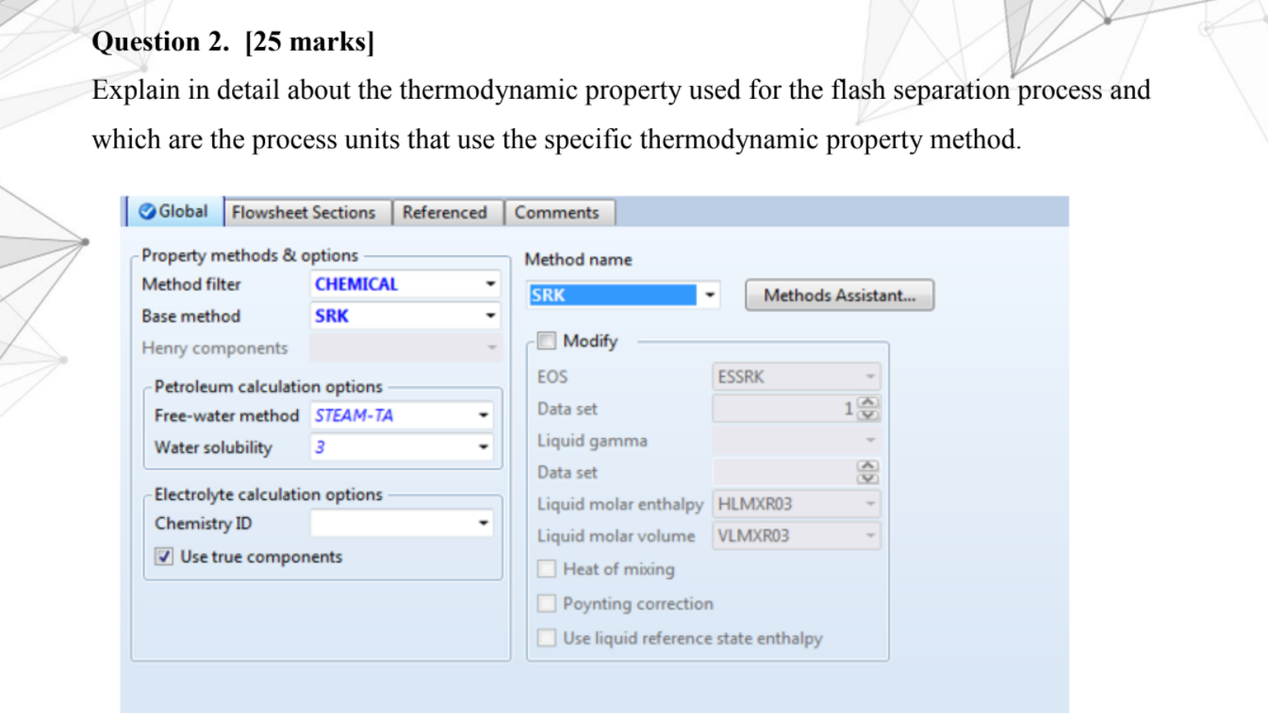
Task: Open the Free-water method dropdown showing STEAM-TA
Action: tap(402, 415)
